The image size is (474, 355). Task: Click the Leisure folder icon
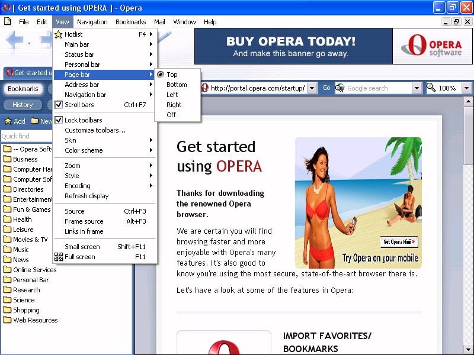click(x=7, y=229)
